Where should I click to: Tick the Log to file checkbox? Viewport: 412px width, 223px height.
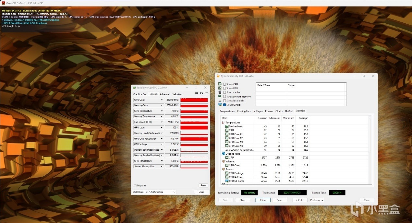(135, 185)
